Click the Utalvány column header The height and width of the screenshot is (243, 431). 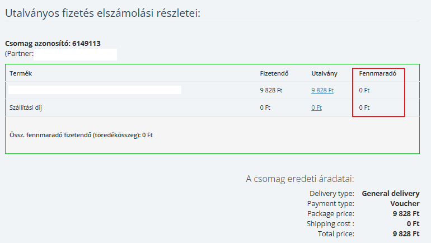[324, 73]
